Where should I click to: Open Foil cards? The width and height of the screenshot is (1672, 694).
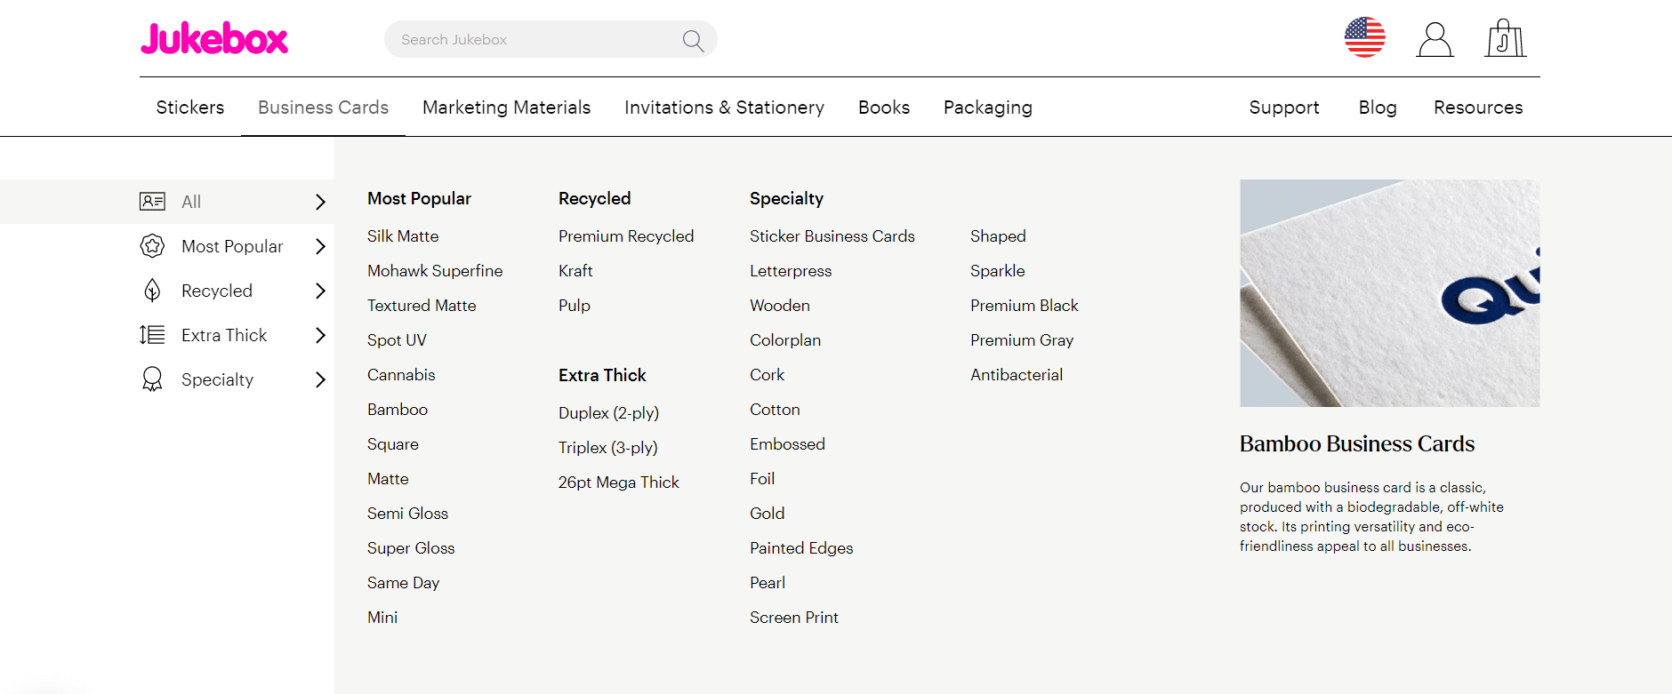tap(762, 479)
